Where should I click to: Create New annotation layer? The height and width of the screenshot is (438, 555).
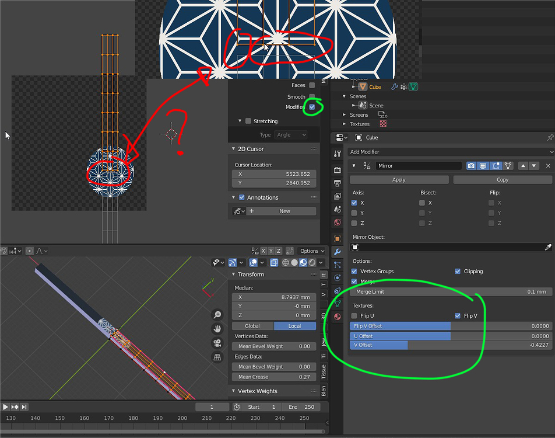tap(282, 211)
